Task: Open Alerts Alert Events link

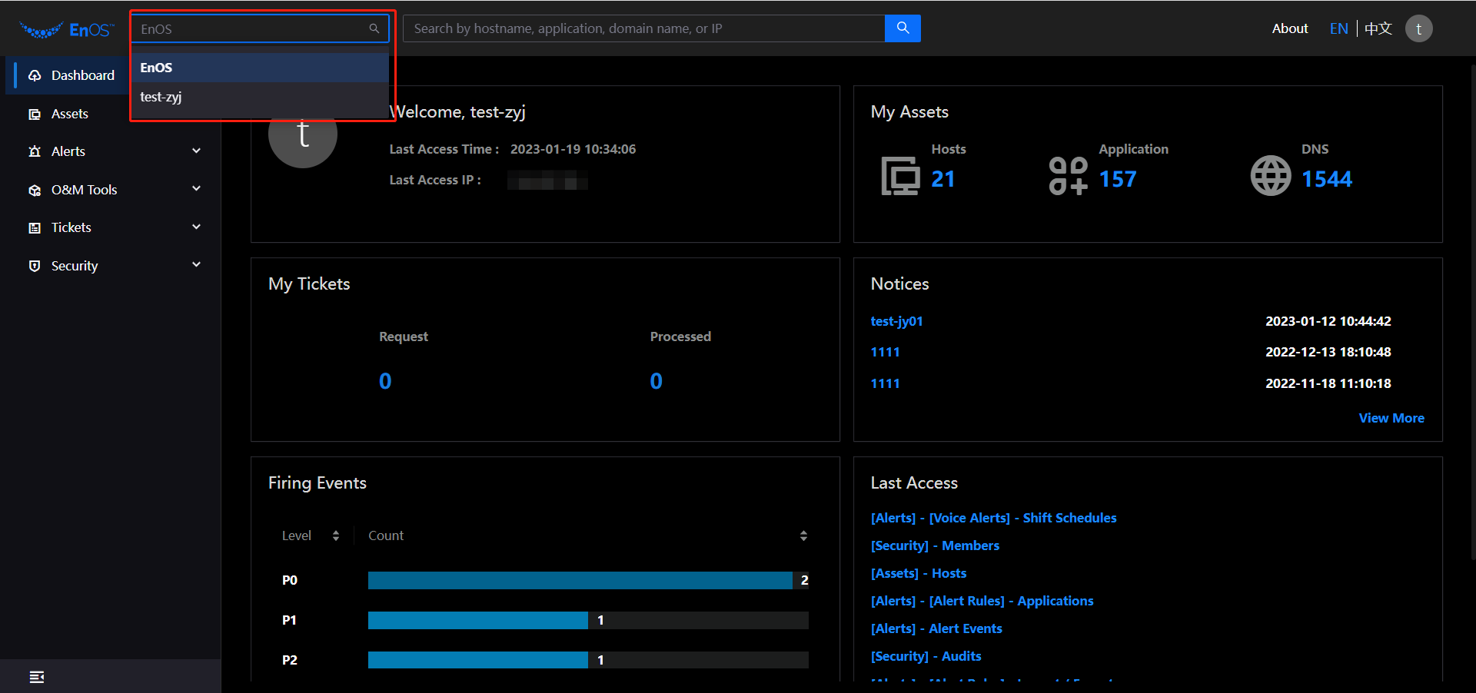Action: tap(936, 628)
